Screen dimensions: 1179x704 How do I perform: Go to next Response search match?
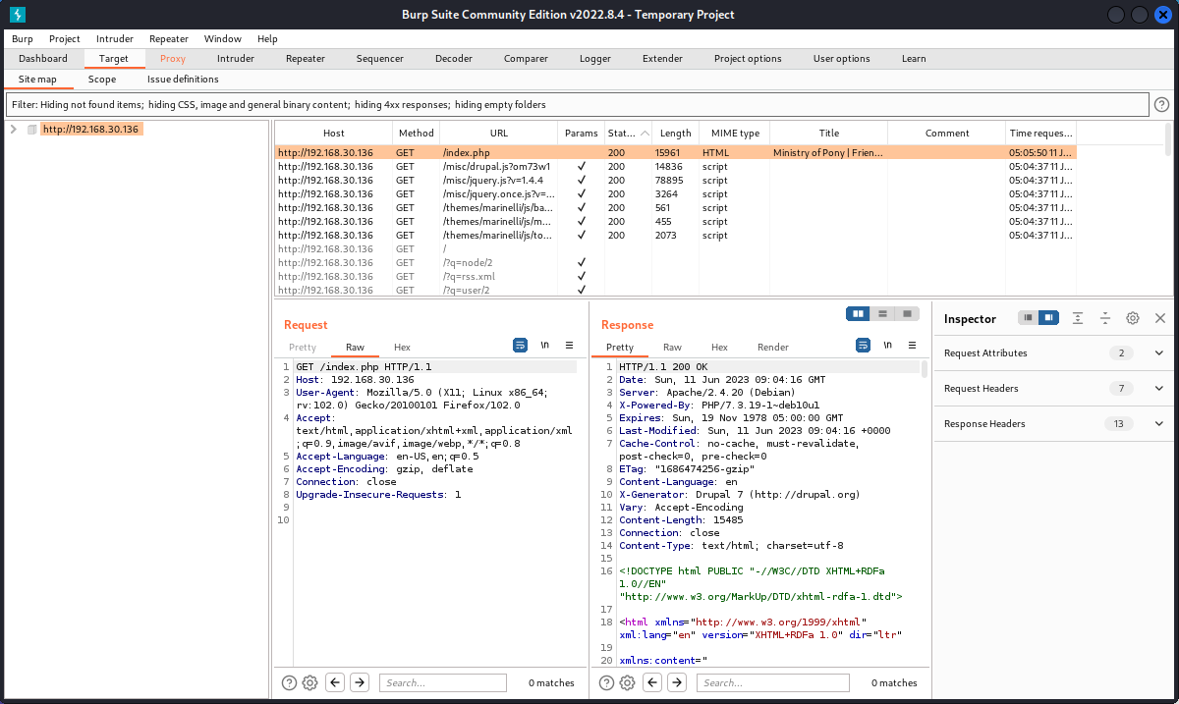[x=677, y=682]
